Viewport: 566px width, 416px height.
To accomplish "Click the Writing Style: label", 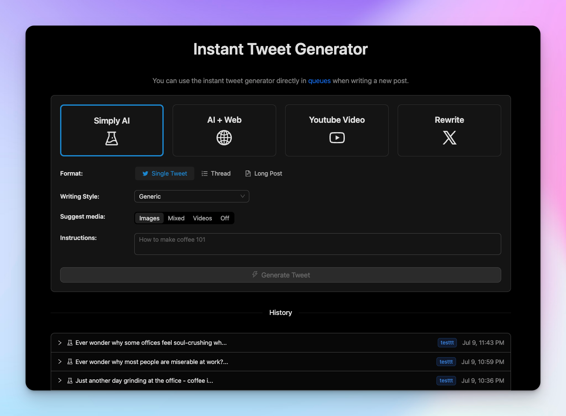I will tap(80, 196).
